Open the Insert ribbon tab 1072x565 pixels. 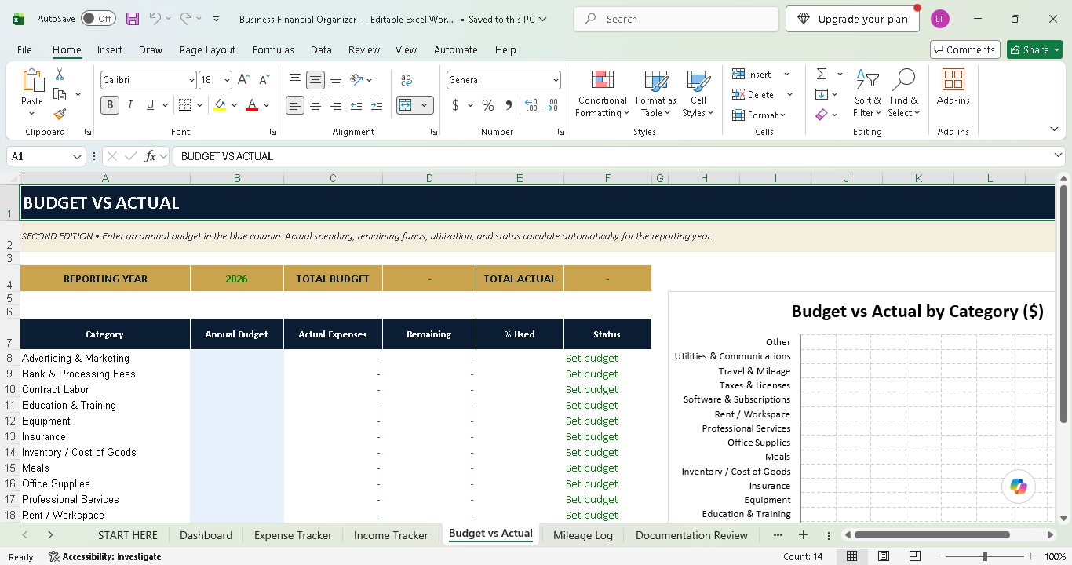[110, 49]
